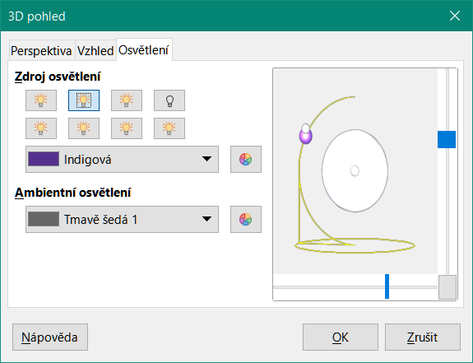Screen dimensions: 473x363
Task: Toggle light source 7 bulb button
Action: (127, 128)
